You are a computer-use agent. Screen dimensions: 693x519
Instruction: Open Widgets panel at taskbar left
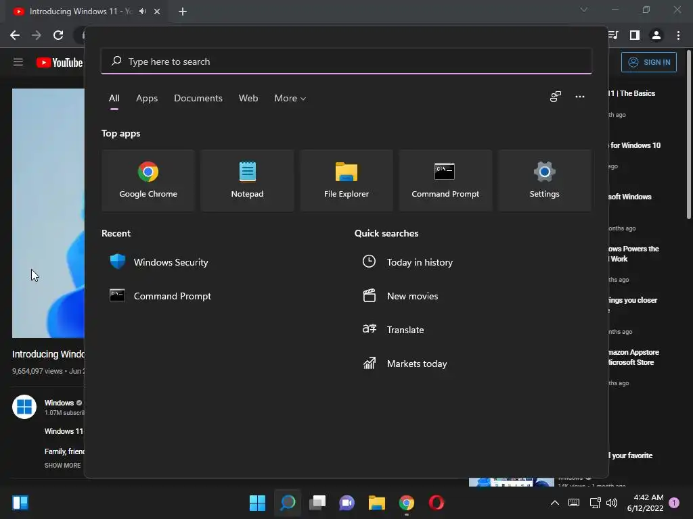point(20,503)
